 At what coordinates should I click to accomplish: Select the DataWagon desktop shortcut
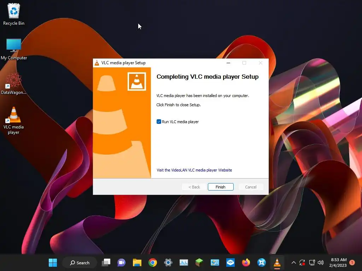pos(14,84)
